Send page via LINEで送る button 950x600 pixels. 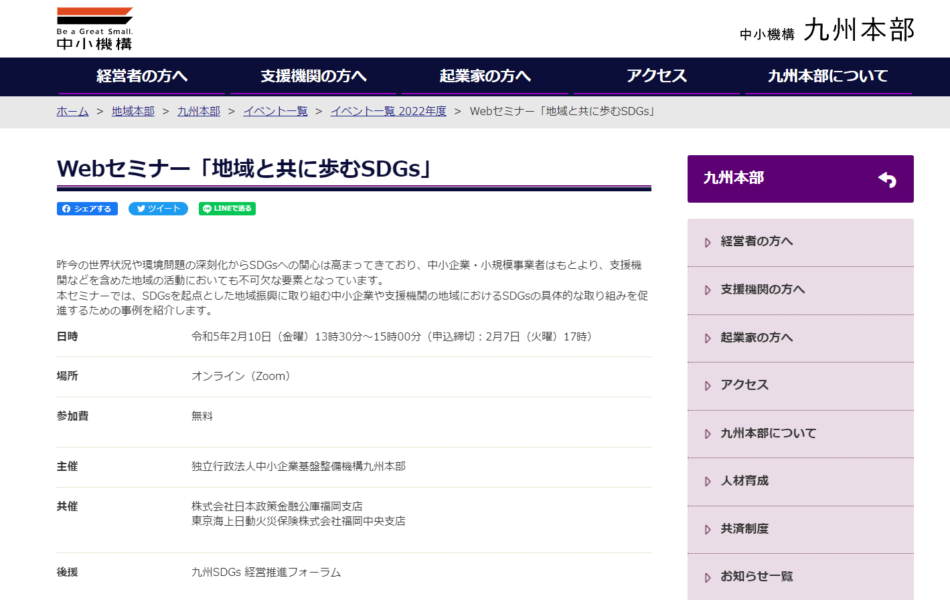[227, 209]
